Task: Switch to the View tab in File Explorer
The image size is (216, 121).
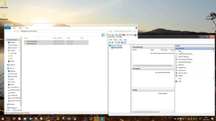Action: point(27,28)
